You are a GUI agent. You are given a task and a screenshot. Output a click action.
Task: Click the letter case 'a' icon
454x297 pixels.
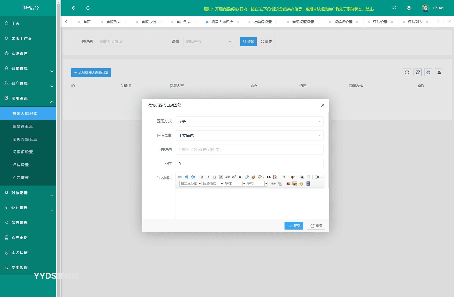[x=302, y=177]
